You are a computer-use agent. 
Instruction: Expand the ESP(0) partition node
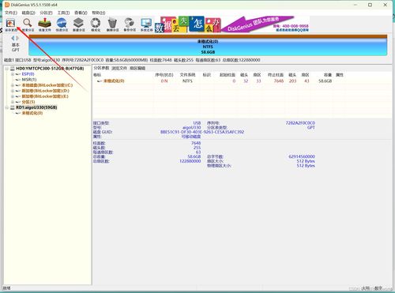coord(13,74)
